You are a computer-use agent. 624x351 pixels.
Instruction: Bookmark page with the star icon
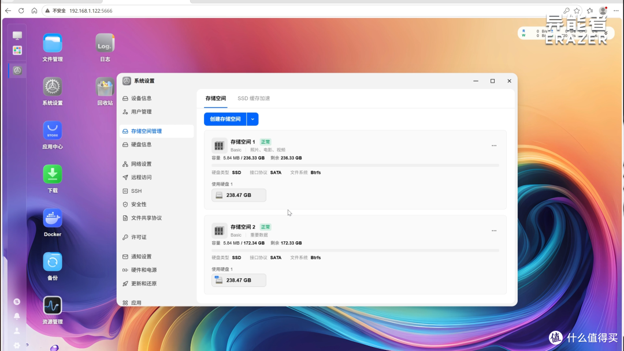click(577, 11)
